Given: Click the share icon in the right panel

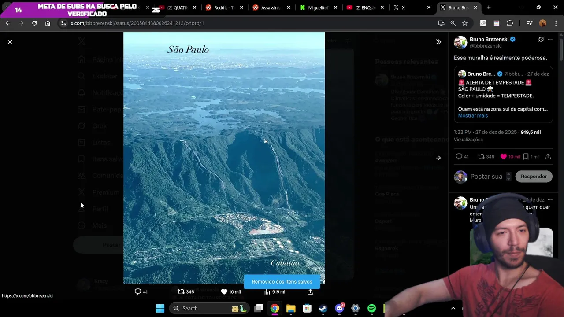Looking at the screenshot, I should 548,156.
